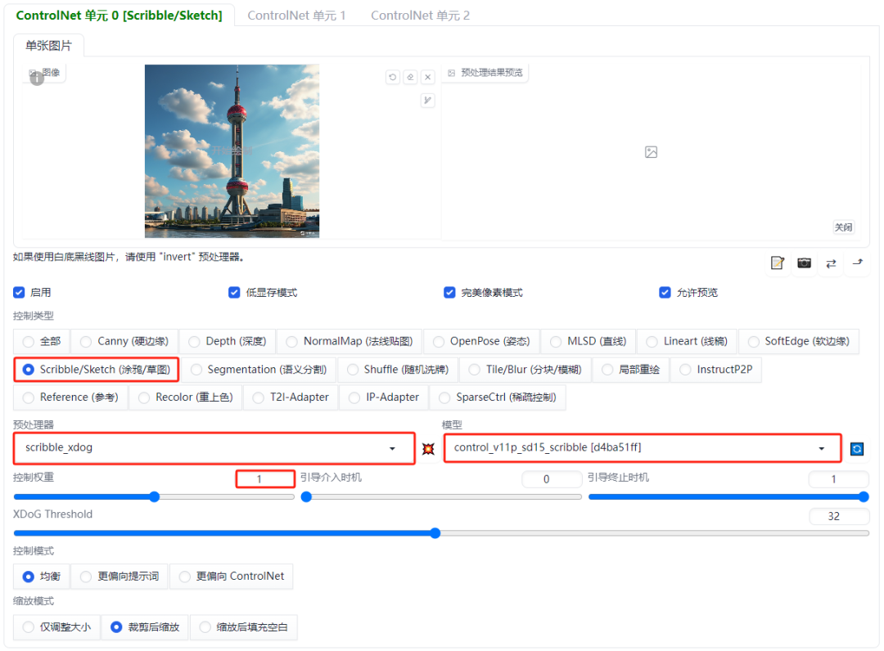Select the Shuffle (随机洗牌) control type
Viewport: 884px width, 651px height.
click(x=398, y=370)
